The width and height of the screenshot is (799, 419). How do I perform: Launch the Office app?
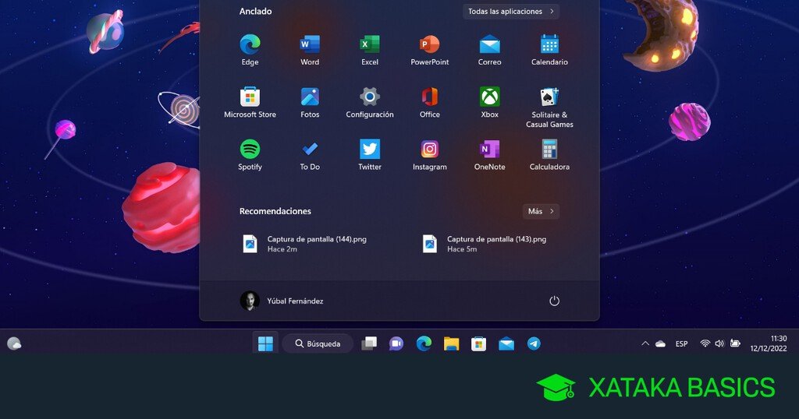pyautogui.click(x=430, y=103)
